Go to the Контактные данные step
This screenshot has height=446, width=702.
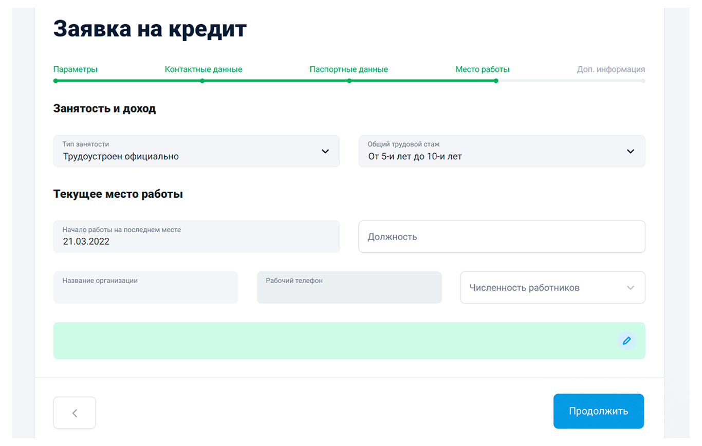tap(204, 69)
